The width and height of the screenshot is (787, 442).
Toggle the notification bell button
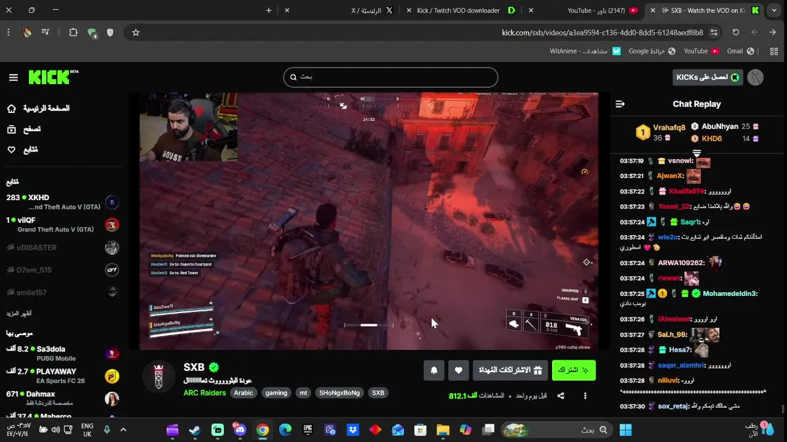click(x=434, y=370)
